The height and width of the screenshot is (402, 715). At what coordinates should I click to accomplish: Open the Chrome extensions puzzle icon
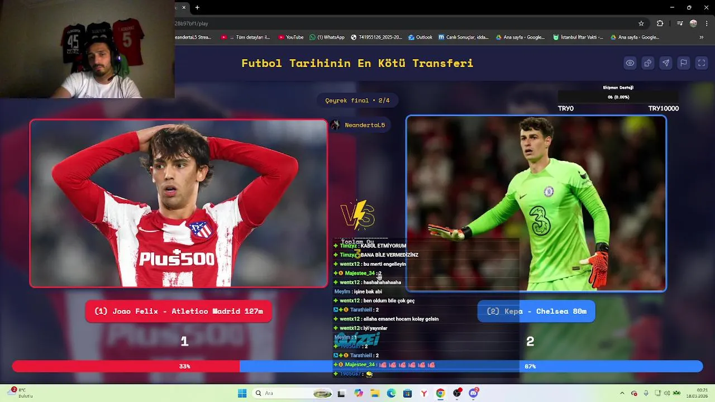pos(660,23)
